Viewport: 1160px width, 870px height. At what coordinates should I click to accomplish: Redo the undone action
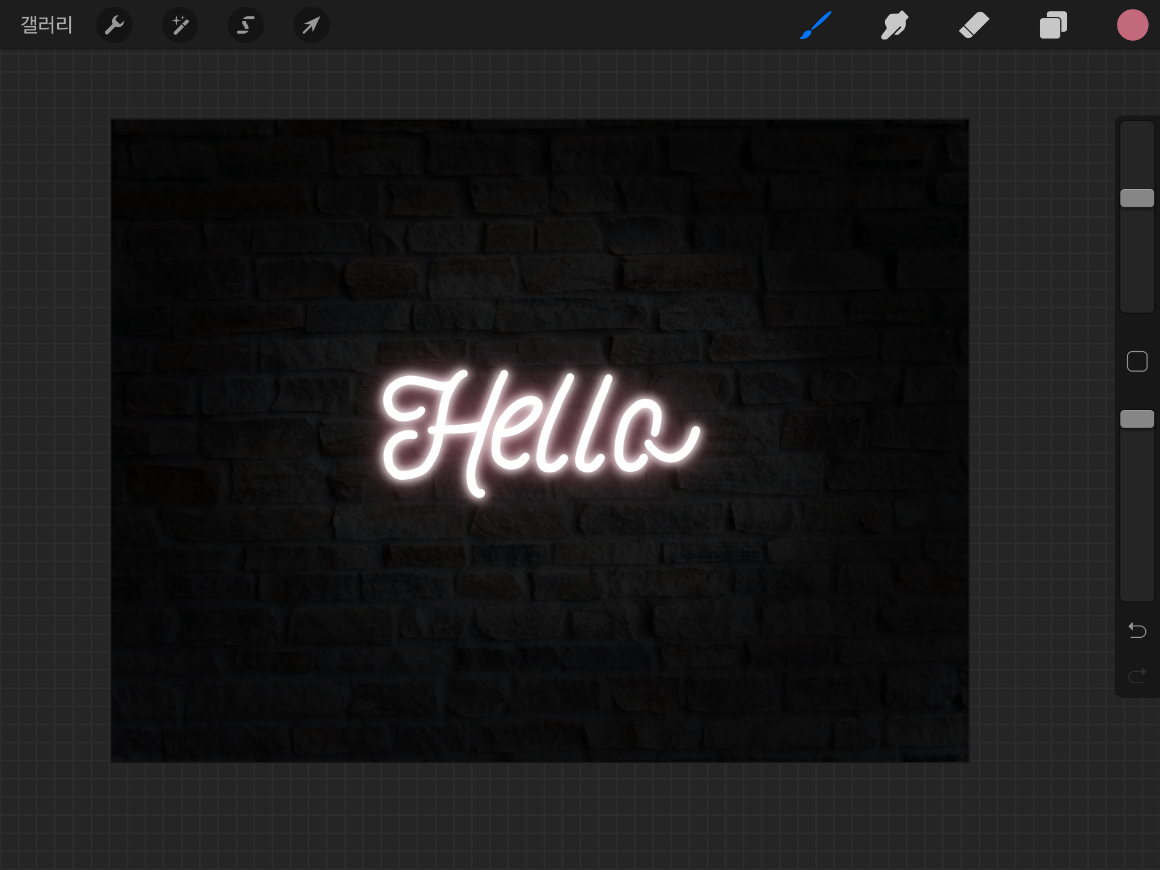tap(1137, 675)
